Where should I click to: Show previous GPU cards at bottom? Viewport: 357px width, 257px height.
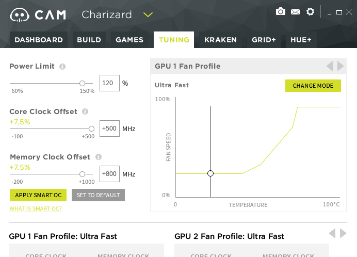[x=332, y=233]
